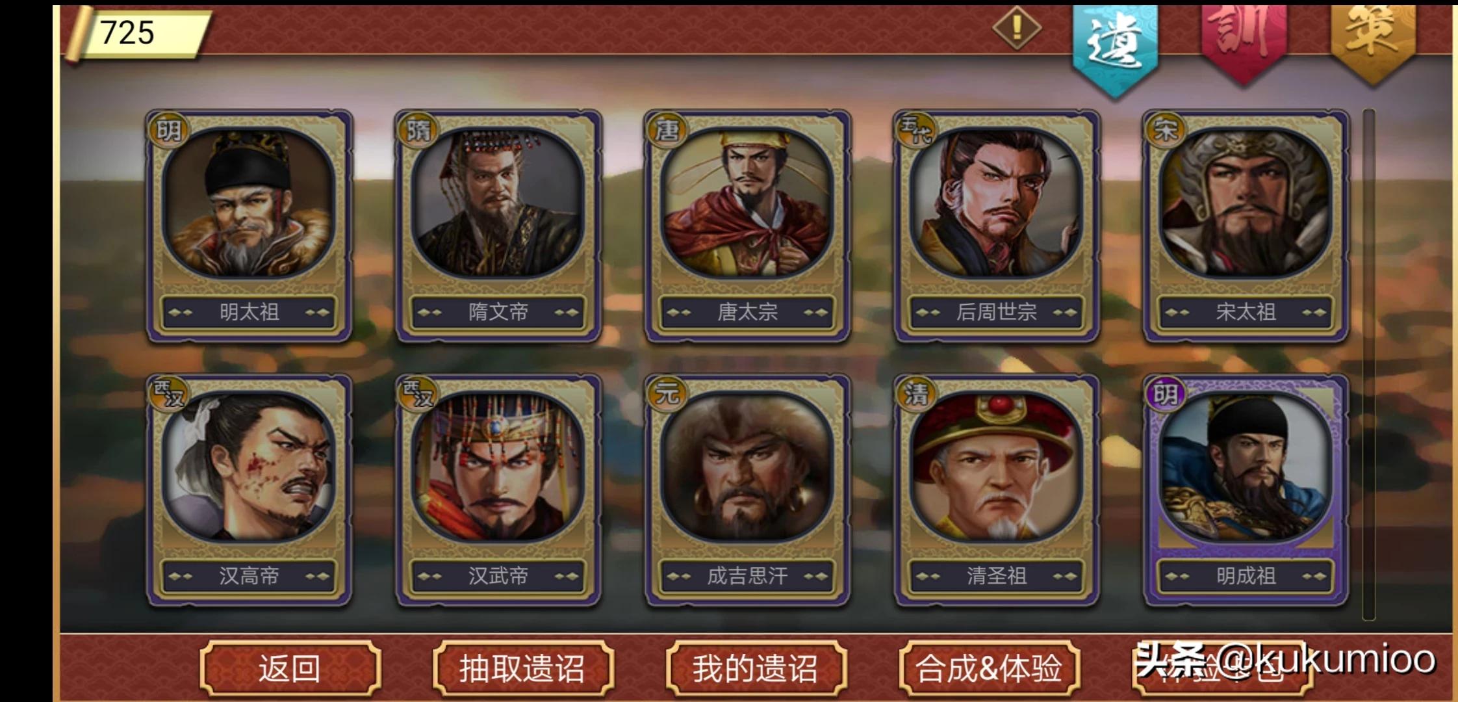Image resolution: width=1458 pixels, height=702 pixels.
Task: Click the 725 scroll counter
Action: pyautogui.click(x=137, y=34)
